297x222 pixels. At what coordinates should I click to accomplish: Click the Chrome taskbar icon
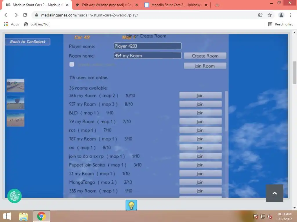(x=41, y=216)
